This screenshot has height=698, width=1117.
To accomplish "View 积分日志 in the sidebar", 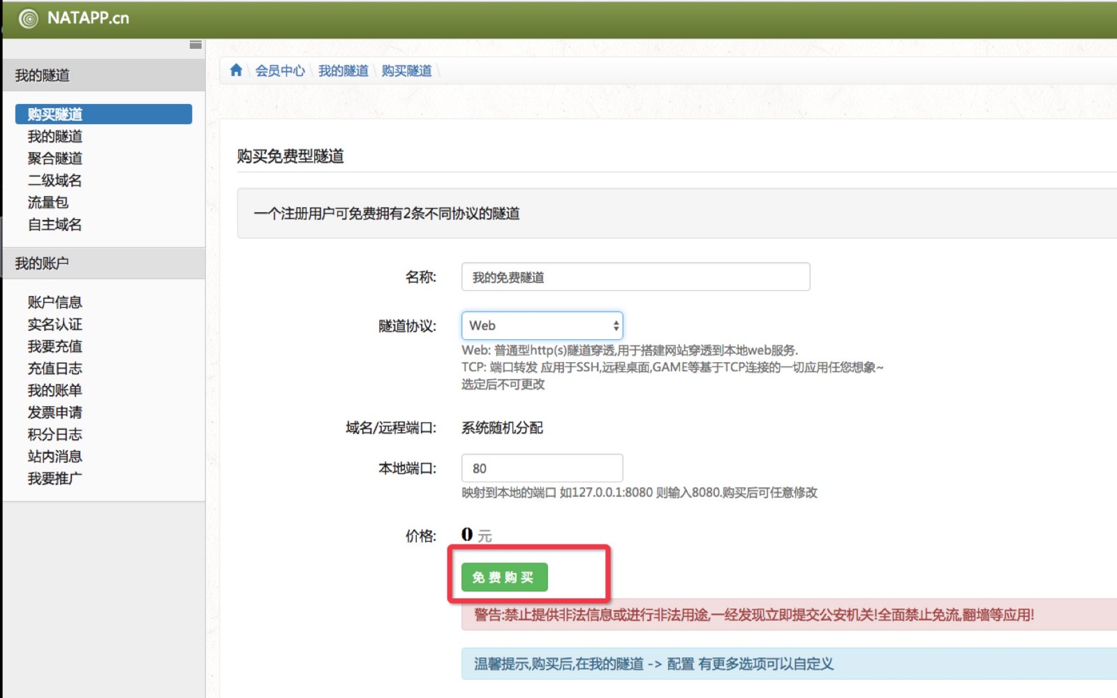I will coord(55,434).
